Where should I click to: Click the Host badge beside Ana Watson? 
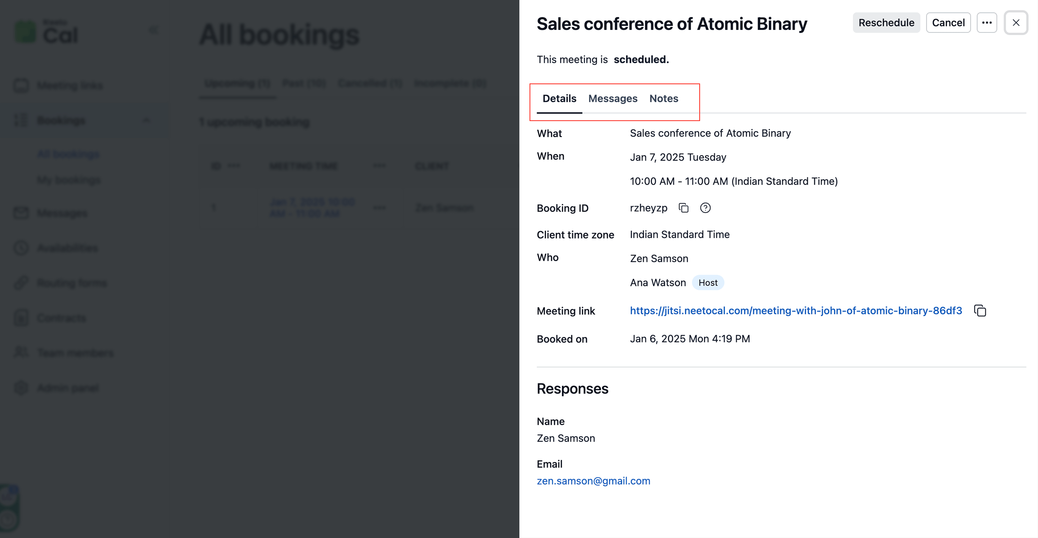coord(707,283)
